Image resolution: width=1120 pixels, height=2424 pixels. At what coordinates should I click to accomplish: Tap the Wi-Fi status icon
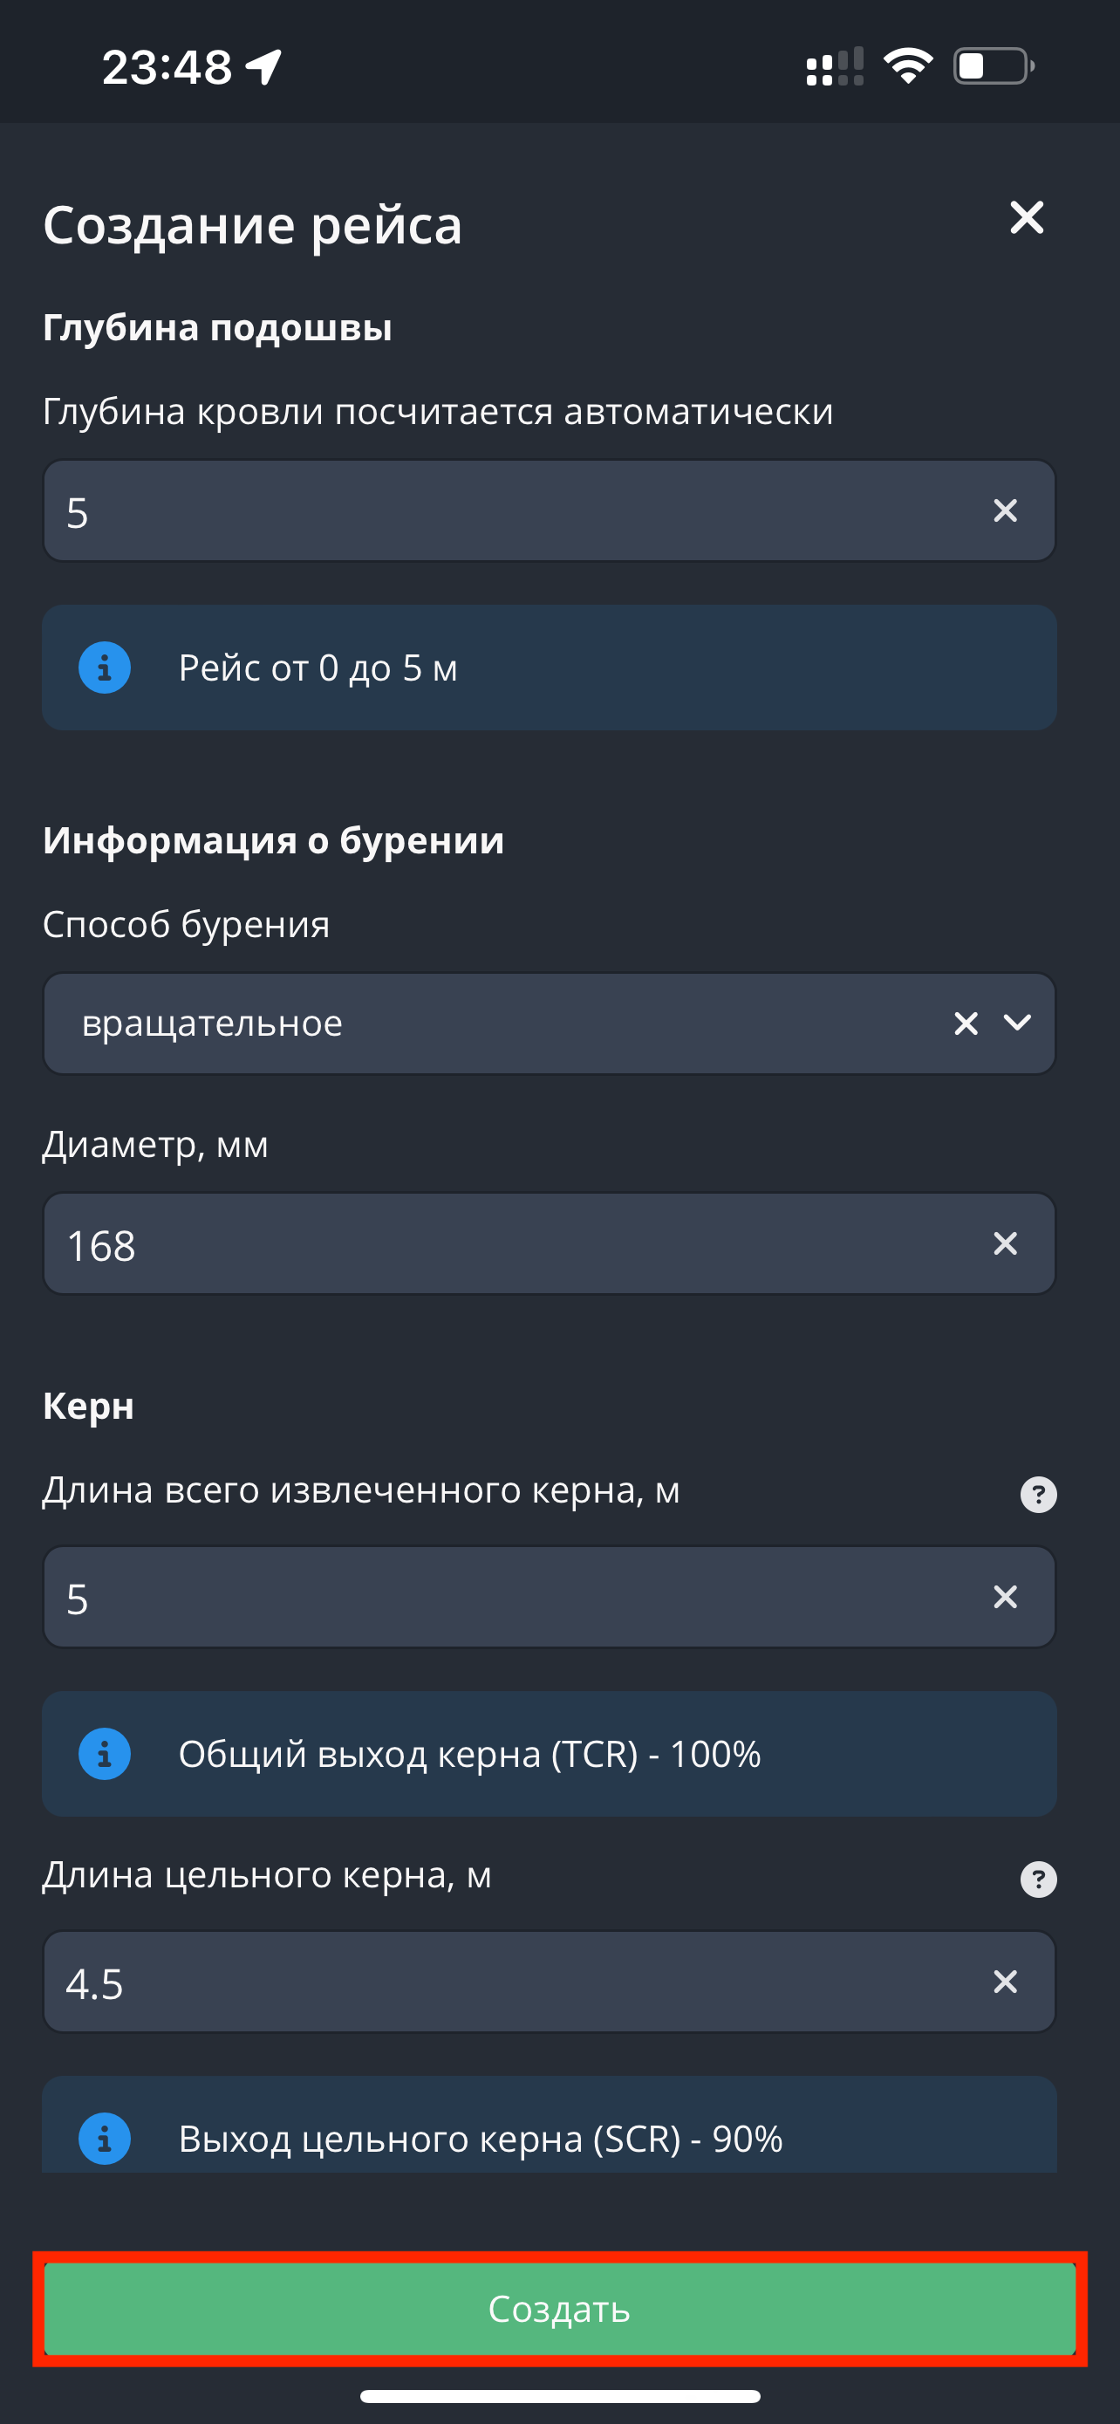click(907, 67)
